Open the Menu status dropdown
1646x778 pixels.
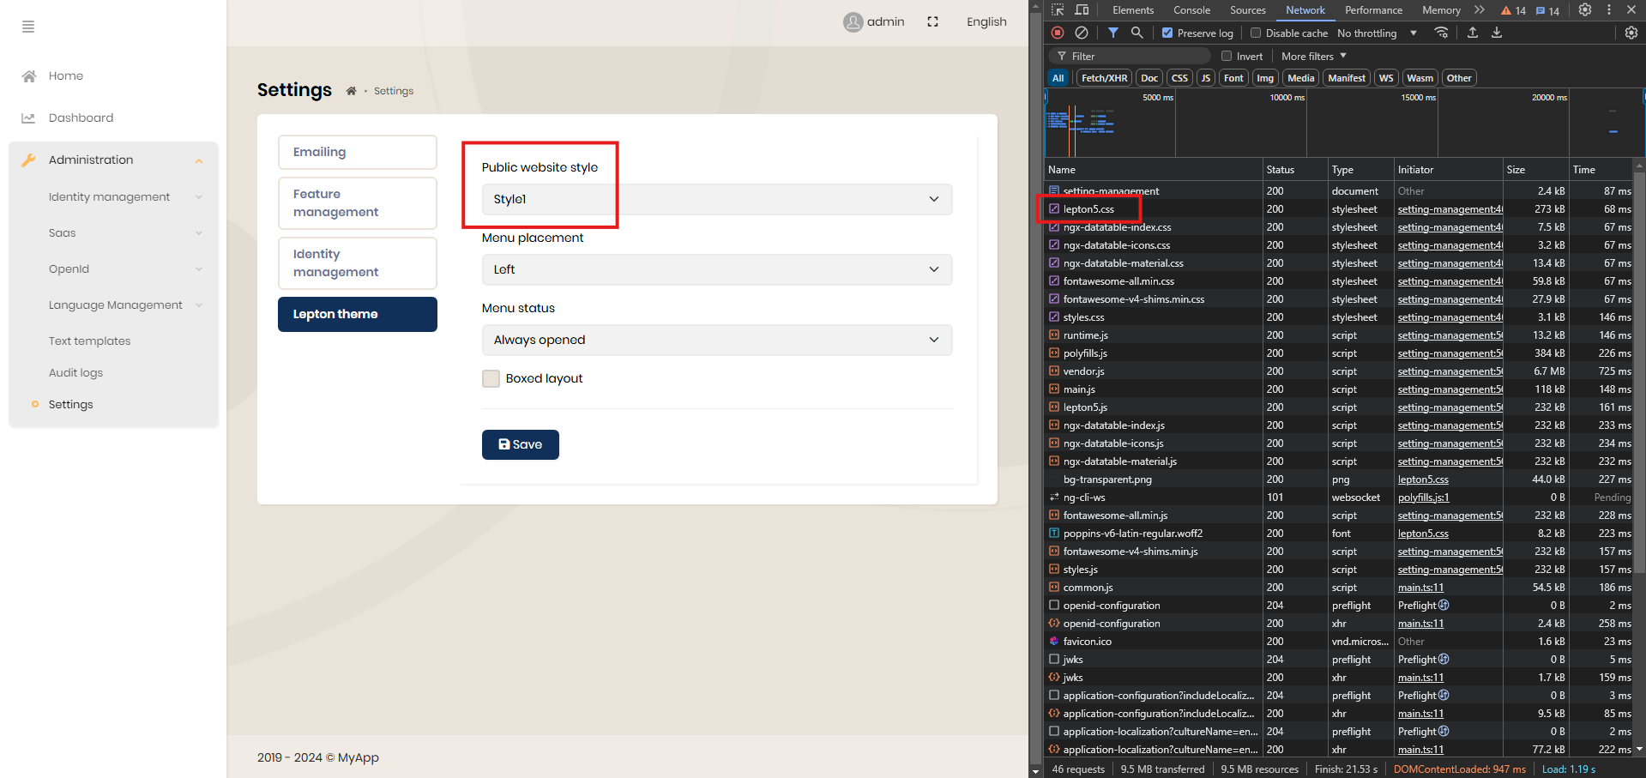[x=716, y=340]
